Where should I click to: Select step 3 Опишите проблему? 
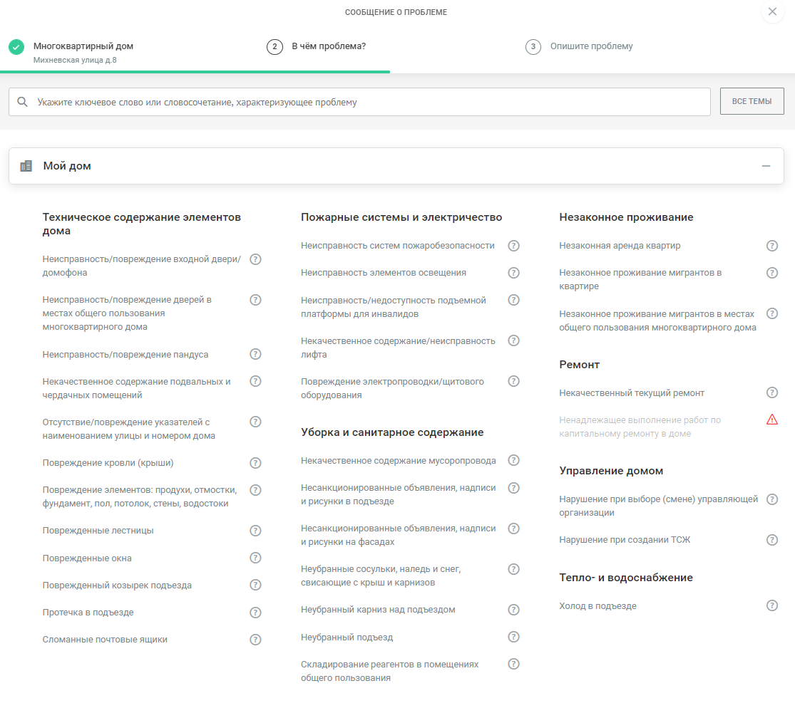click(590, 46)
